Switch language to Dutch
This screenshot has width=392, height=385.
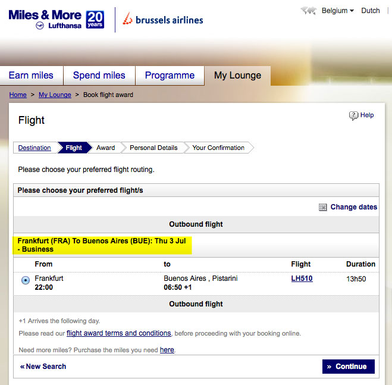[371, 11]
